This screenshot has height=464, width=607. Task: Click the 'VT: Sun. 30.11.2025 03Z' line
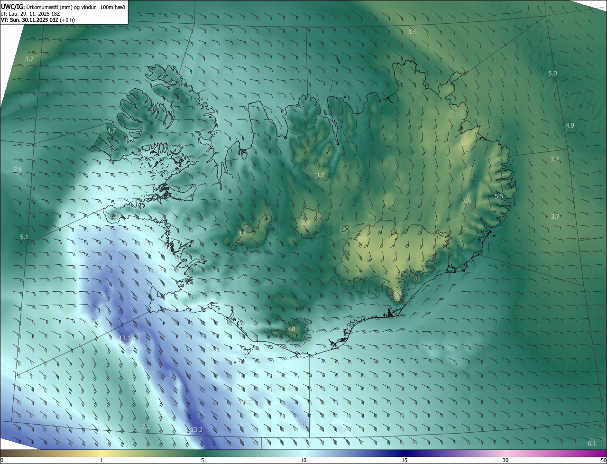pos(38,20)
